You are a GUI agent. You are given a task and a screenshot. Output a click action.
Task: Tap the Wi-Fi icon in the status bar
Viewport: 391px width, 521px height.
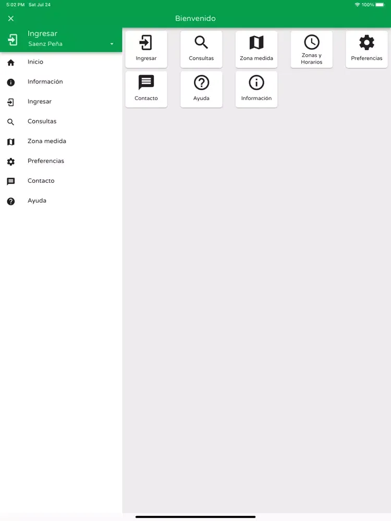point(357,5)
